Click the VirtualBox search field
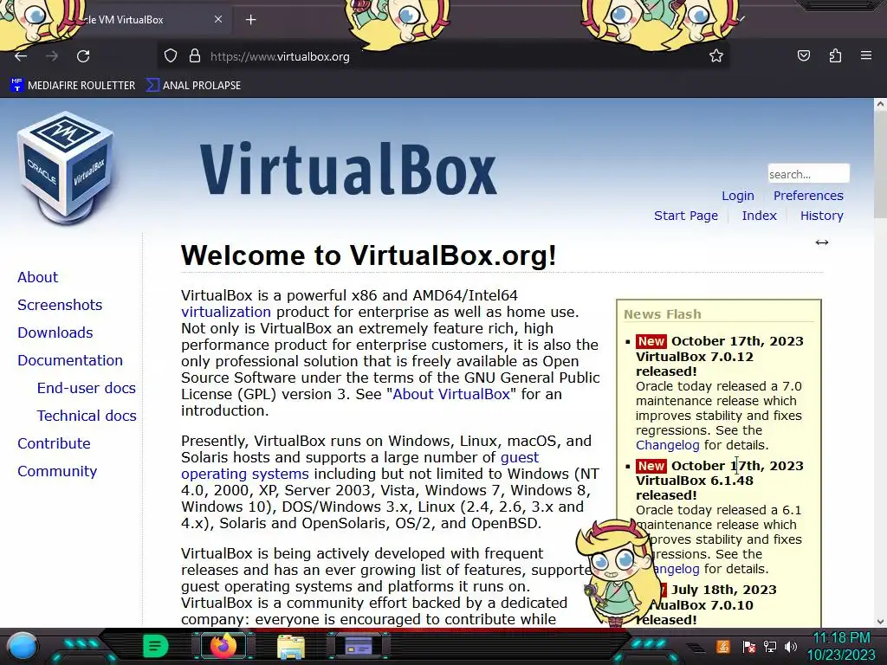The width and height of the screenshot is (887, 665). click(x=808, y=173)
